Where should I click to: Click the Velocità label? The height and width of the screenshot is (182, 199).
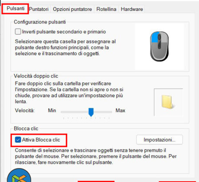click(x=25, y=110)
